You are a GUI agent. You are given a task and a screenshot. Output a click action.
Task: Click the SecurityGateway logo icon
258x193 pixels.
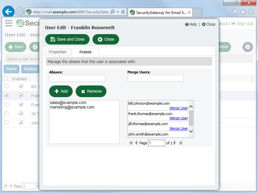[x=20, y=23]
